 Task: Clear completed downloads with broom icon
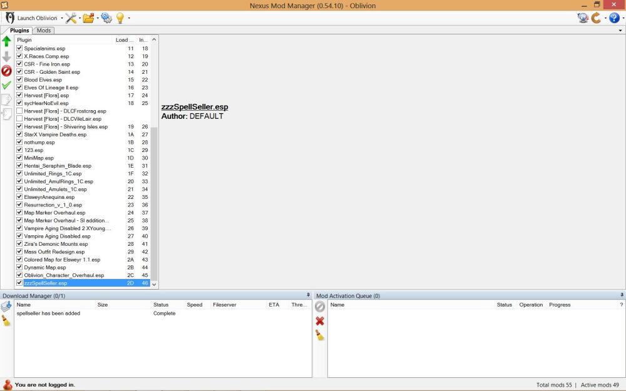coord(6,321)
